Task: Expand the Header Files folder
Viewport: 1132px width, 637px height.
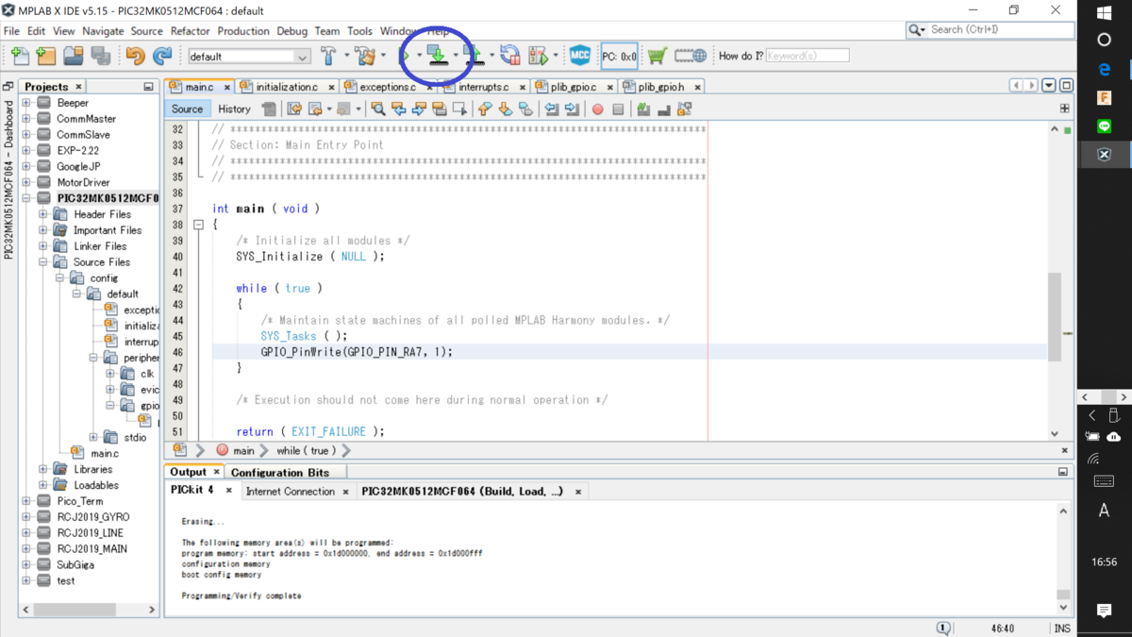Action: click(x=43, y=214)
